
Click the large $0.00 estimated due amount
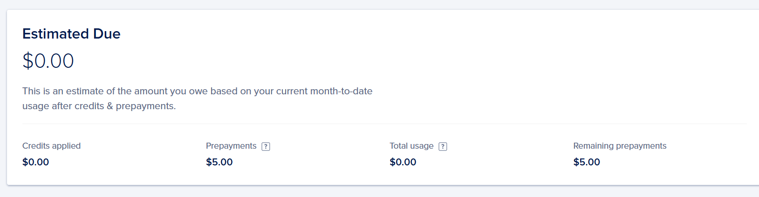click(x=48, y=61)
